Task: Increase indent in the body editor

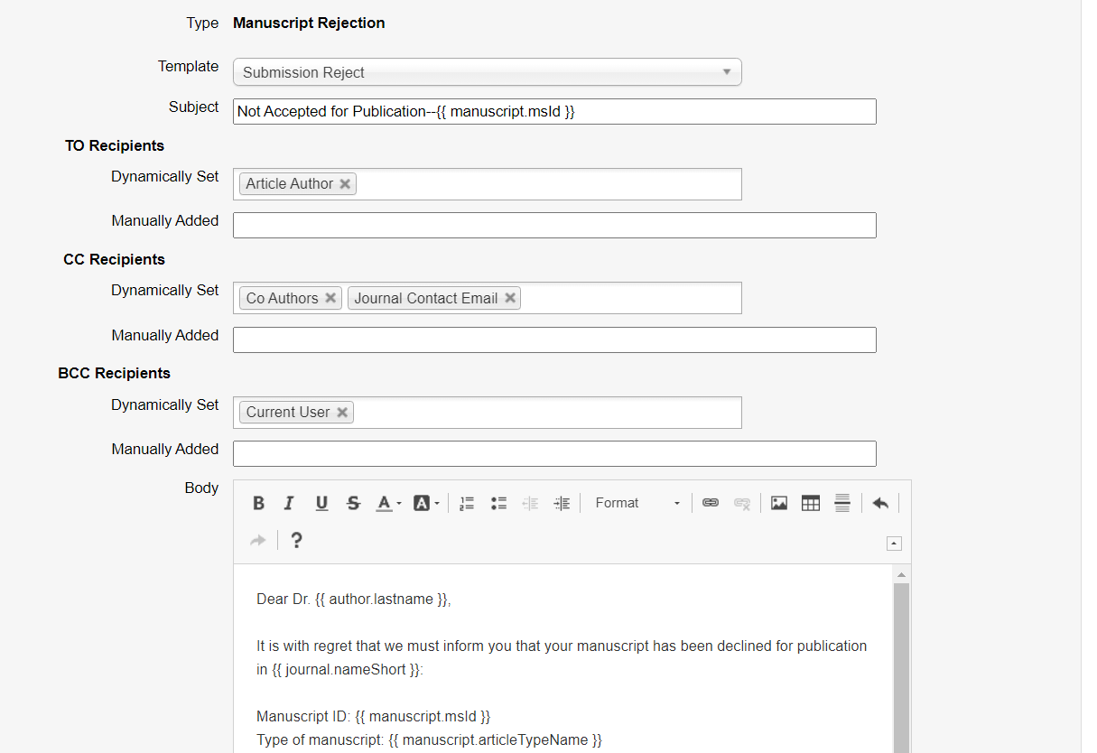Action: [x=562, y=504]
